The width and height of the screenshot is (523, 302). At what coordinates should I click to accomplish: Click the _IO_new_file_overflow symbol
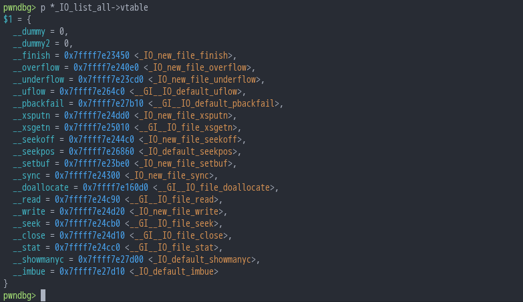pyautogui.click(x=197, y=67)
